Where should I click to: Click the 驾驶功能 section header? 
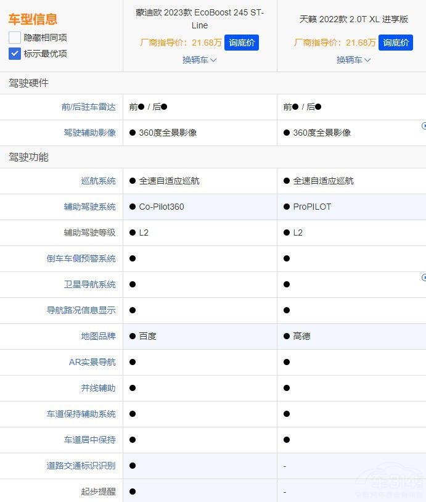pos(28,157)
